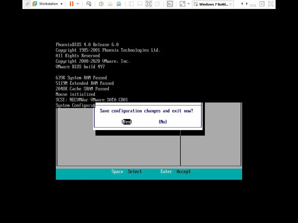The image size is (298, 223).
Task: Take a snapshot of this virtual machine
Action: tap(101, 4)
